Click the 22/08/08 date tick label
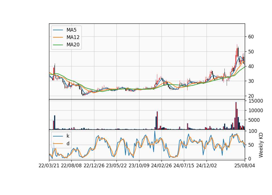Image resolution: width=272 pixels, height=195 pixels. pyautogui.click(x=71, y=166)
